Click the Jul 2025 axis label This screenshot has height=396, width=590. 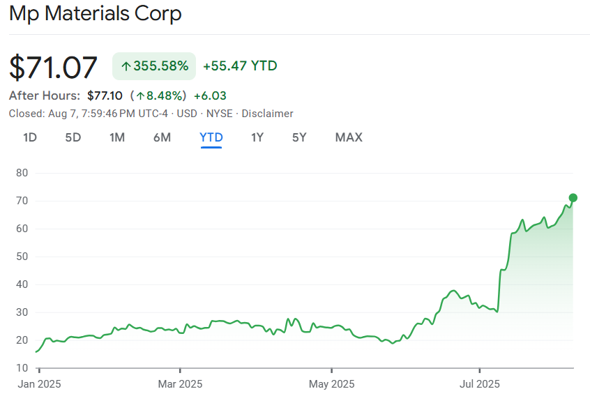pyautogui.click(x=480, y=383)
